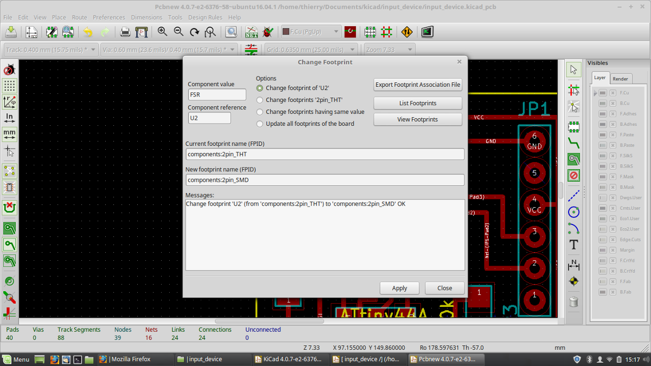Open the Route menu
The height and width of the screenshot is (366, 651).
[x=79, y=17]
